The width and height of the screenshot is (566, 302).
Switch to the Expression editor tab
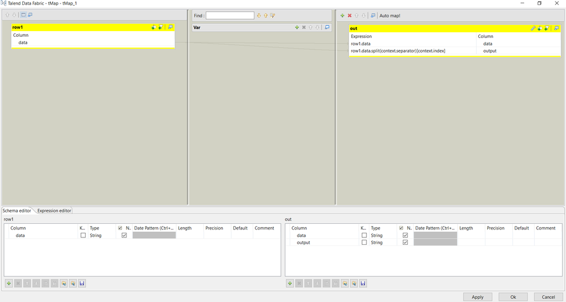click(x=54, y=211)
